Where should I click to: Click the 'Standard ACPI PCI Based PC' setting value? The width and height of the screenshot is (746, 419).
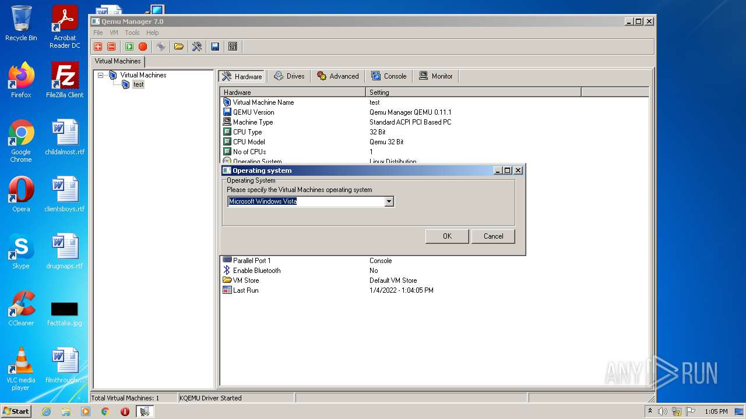click(410, 122)
